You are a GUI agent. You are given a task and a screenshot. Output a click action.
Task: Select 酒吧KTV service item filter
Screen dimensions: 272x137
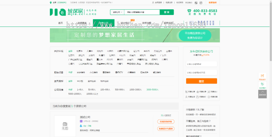[119, 72]
